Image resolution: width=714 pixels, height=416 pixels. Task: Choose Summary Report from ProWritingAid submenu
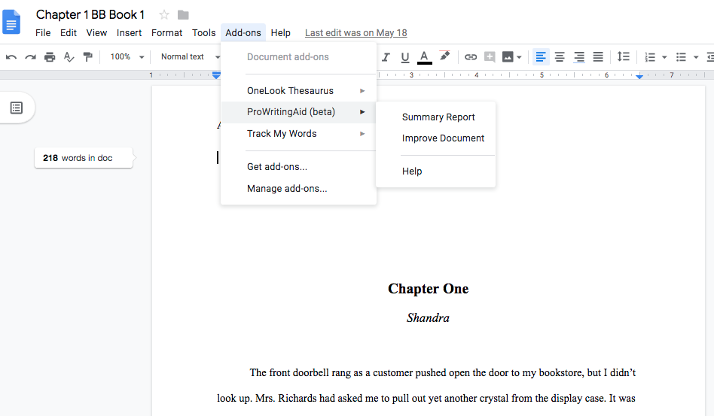(x=438, y=117)
